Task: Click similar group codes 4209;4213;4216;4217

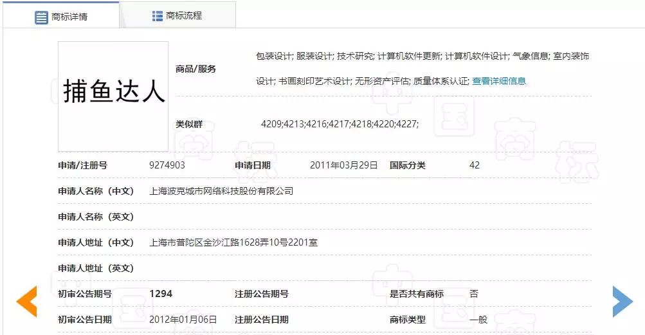Action: coord(306,124)
